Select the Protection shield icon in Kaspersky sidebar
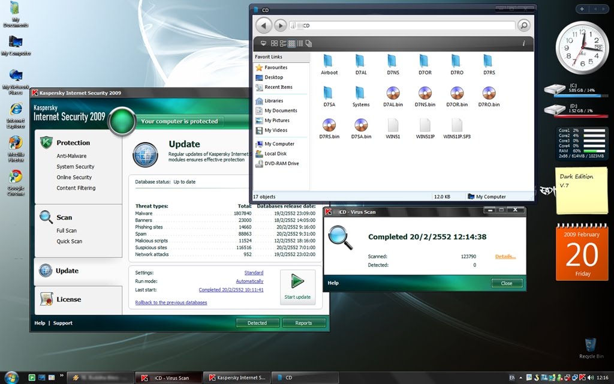 pos(46,143)
